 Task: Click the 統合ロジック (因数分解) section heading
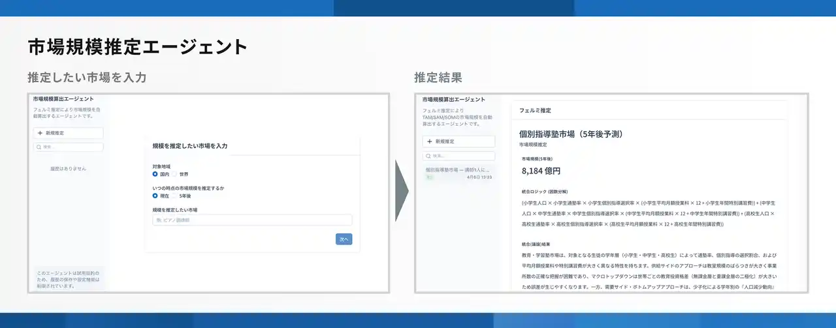coord(546,192)
